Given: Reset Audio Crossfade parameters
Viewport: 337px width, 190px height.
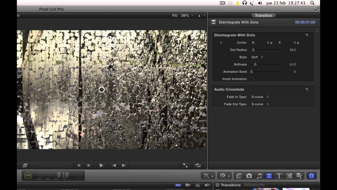Looking at the screenshot, I should 307,89.
